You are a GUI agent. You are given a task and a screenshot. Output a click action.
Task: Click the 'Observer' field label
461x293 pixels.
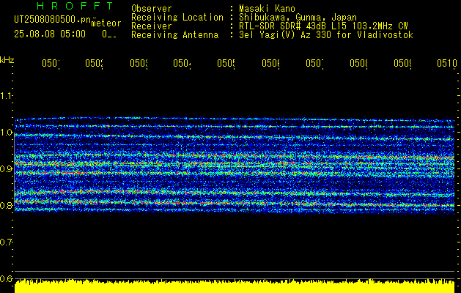[x=152, y=9]
